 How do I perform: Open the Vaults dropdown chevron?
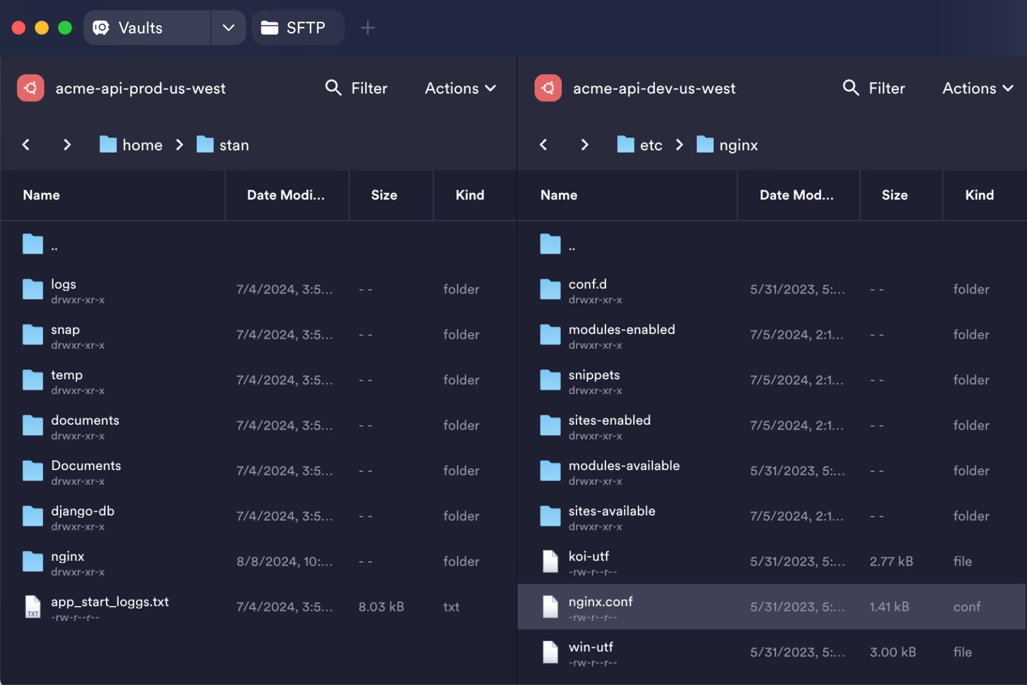tap(228, 28)
